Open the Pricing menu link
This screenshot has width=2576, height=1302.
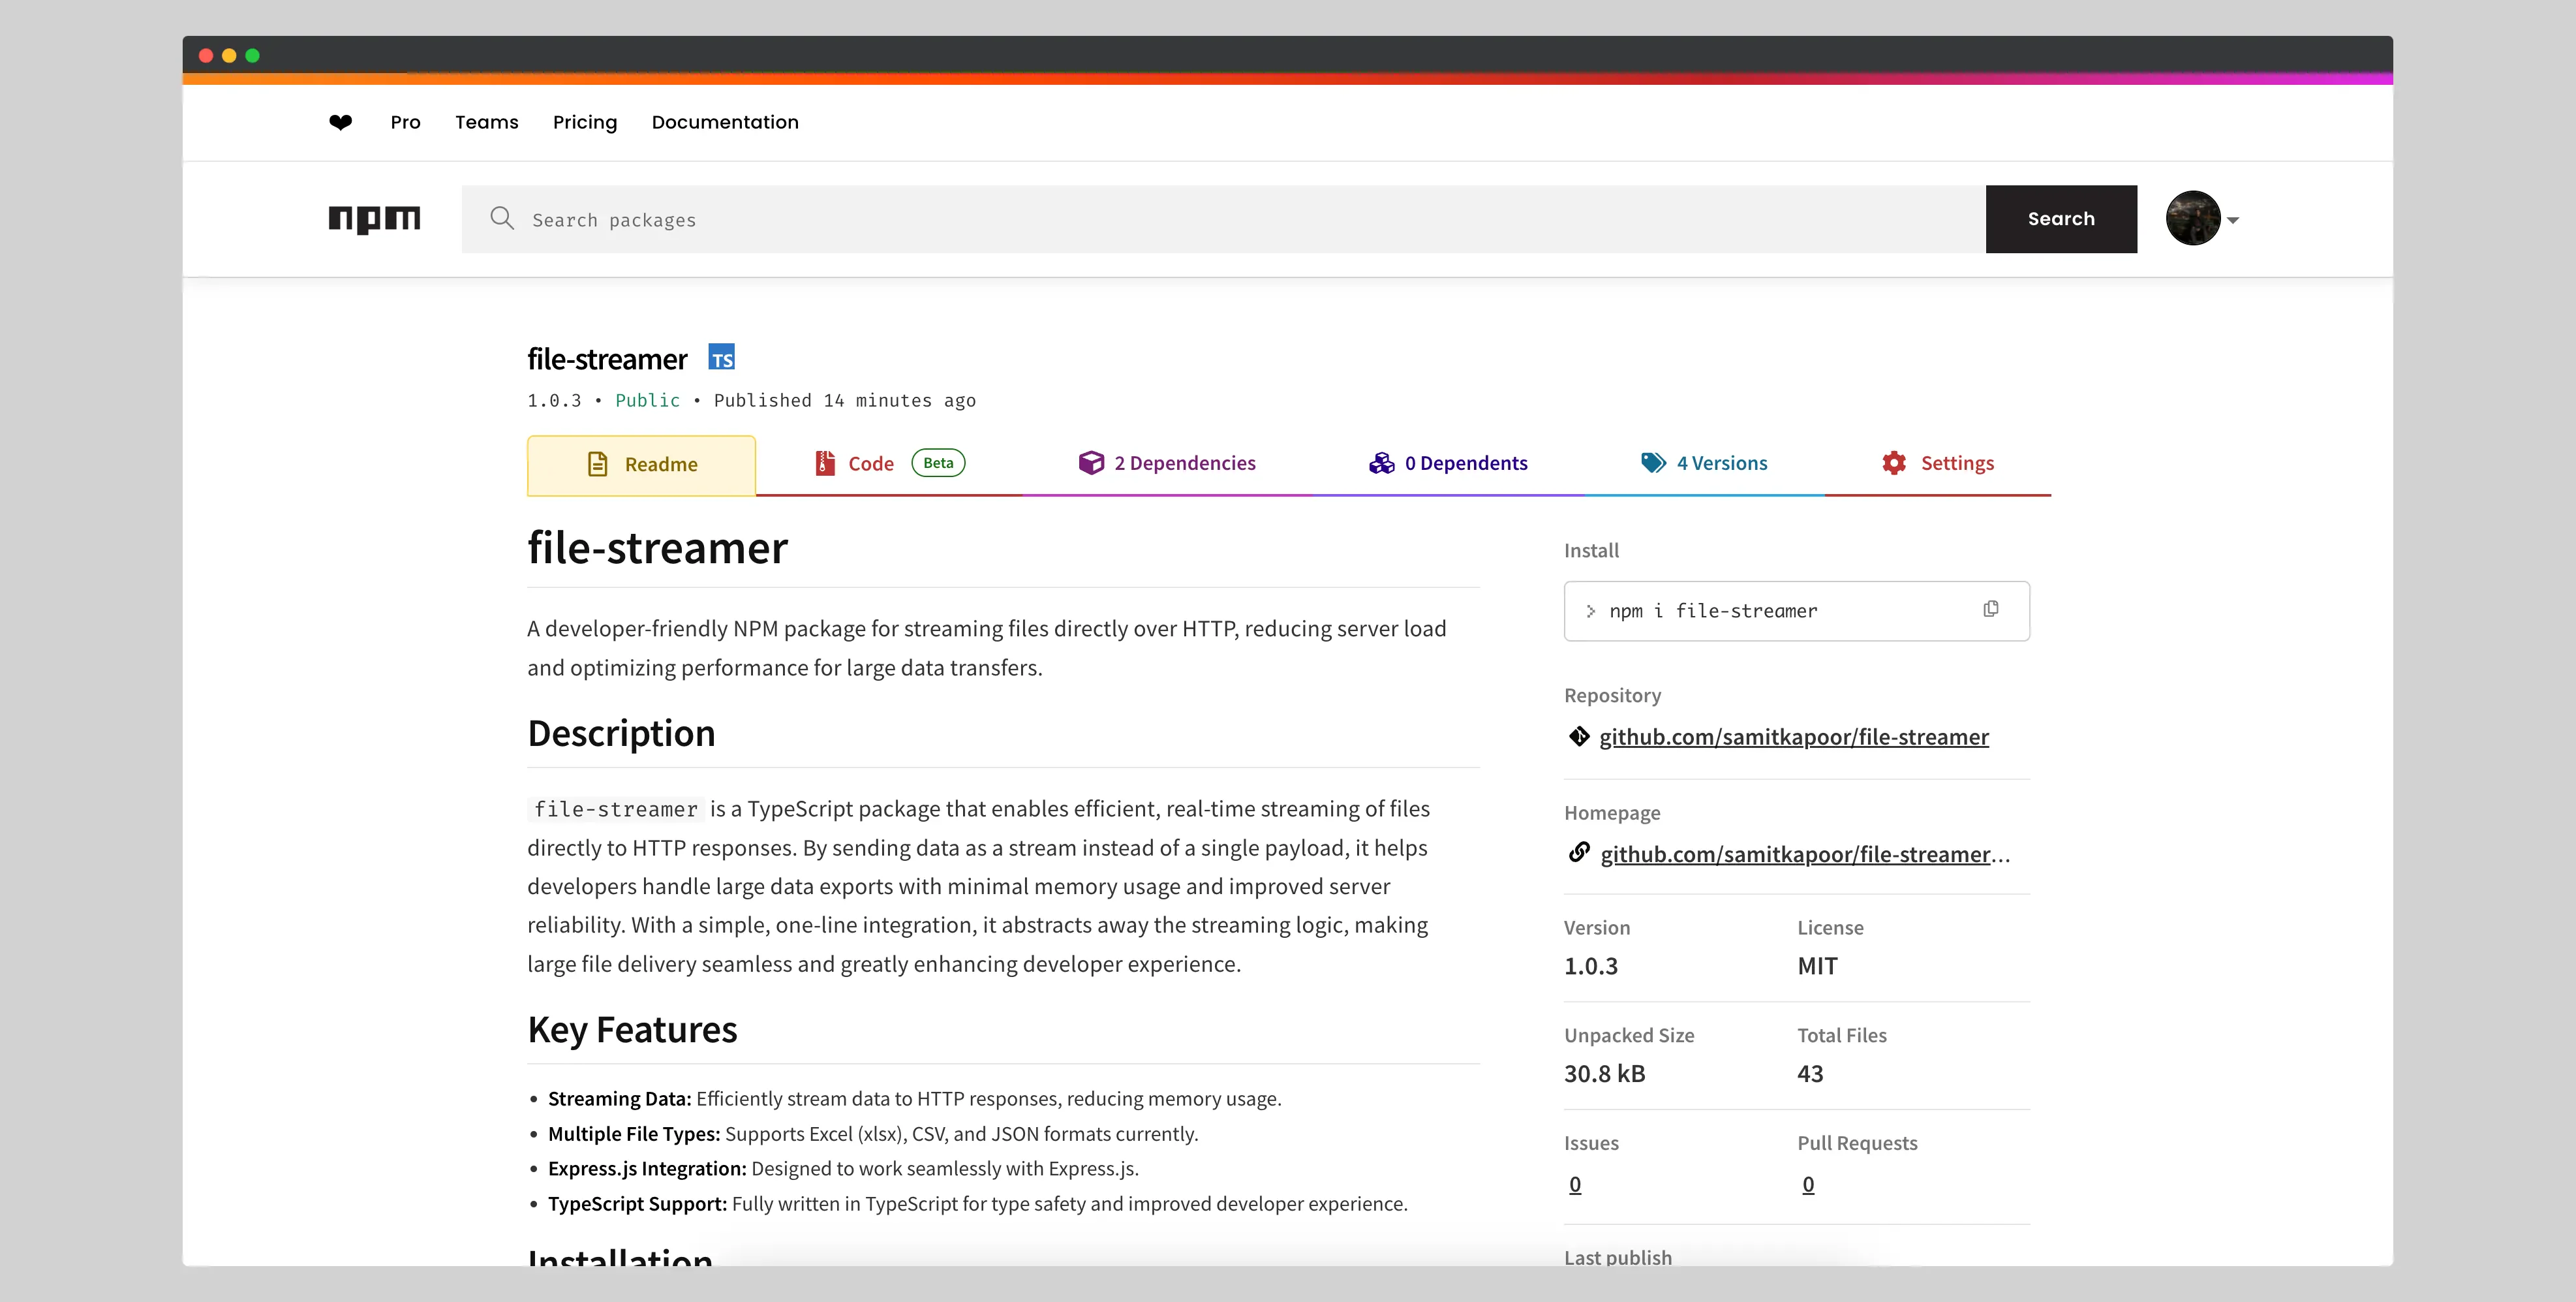pos(585,122)
